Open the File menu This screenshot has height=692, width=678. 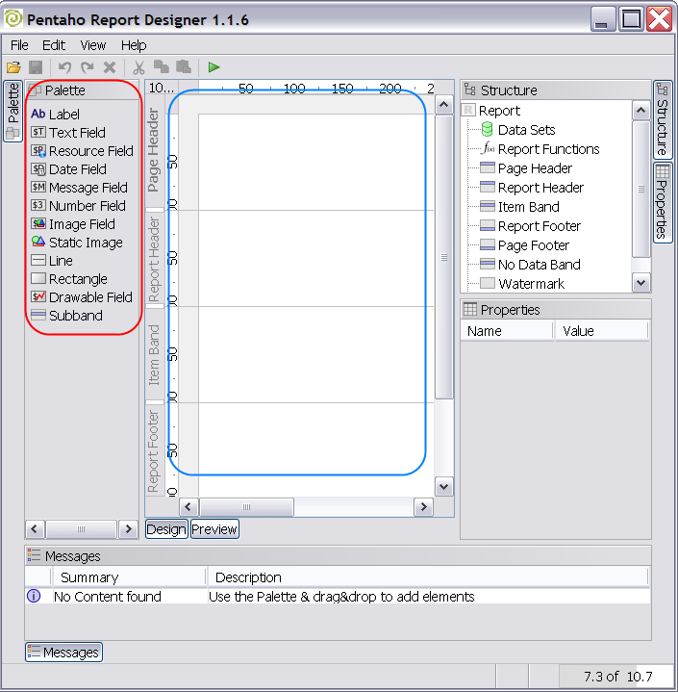point(19,45)
